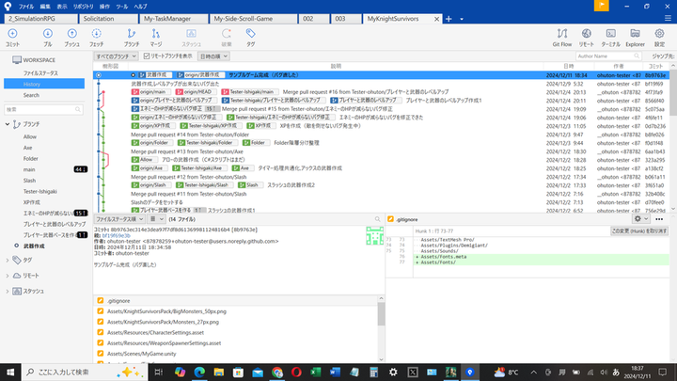Open the File (ファイル) menu

(x=26, y=7)
